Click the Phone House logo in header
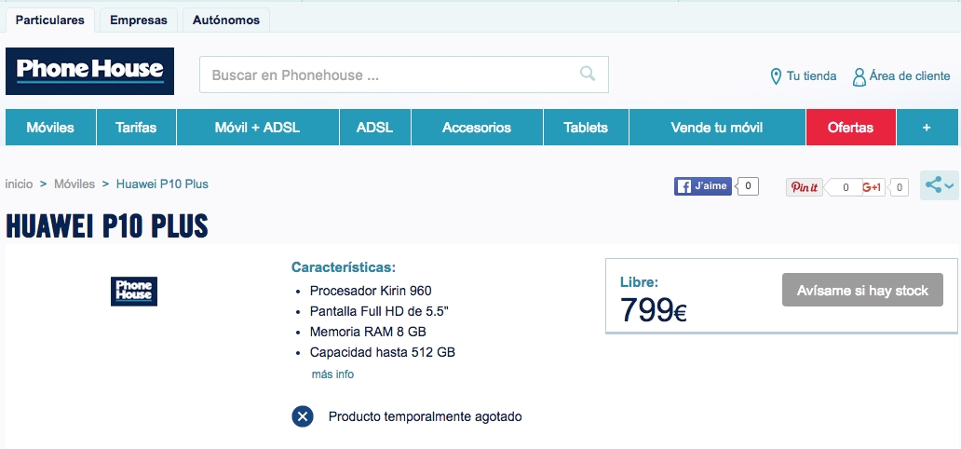 [89, 71]
